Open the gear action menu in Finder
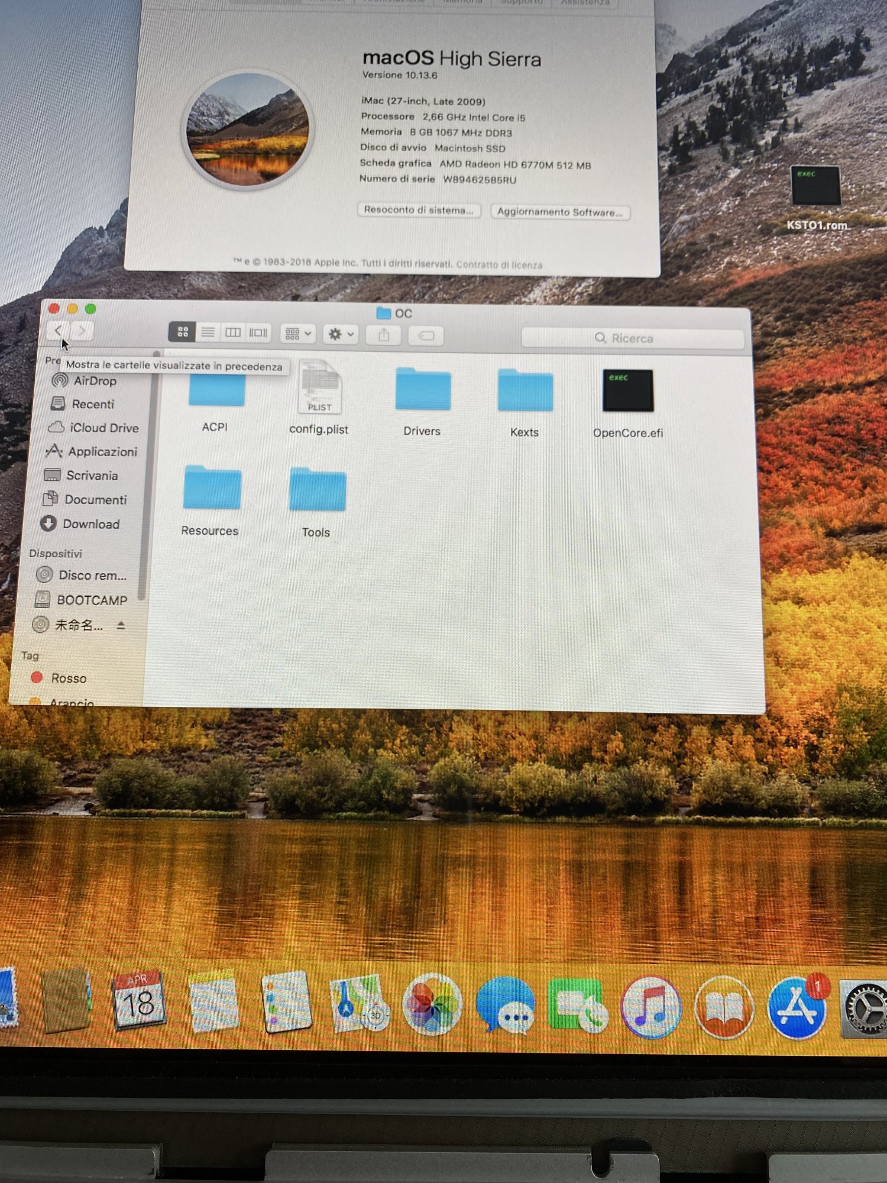This screenshot has width=887, height=1183. (341, 335)
